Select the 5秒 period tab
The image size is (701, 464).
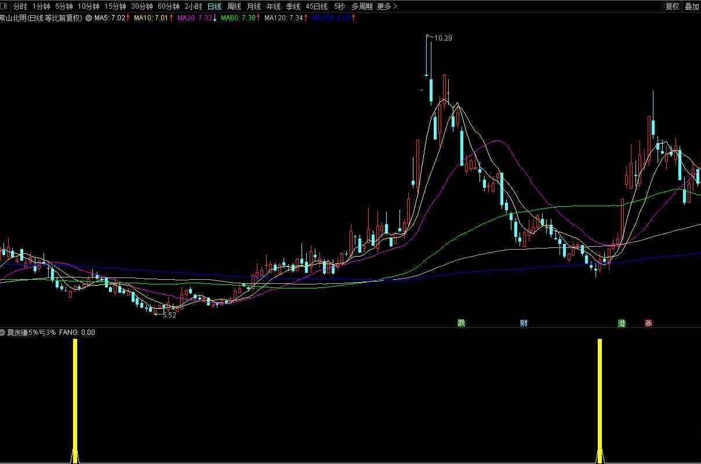click(x=339, y=6)
